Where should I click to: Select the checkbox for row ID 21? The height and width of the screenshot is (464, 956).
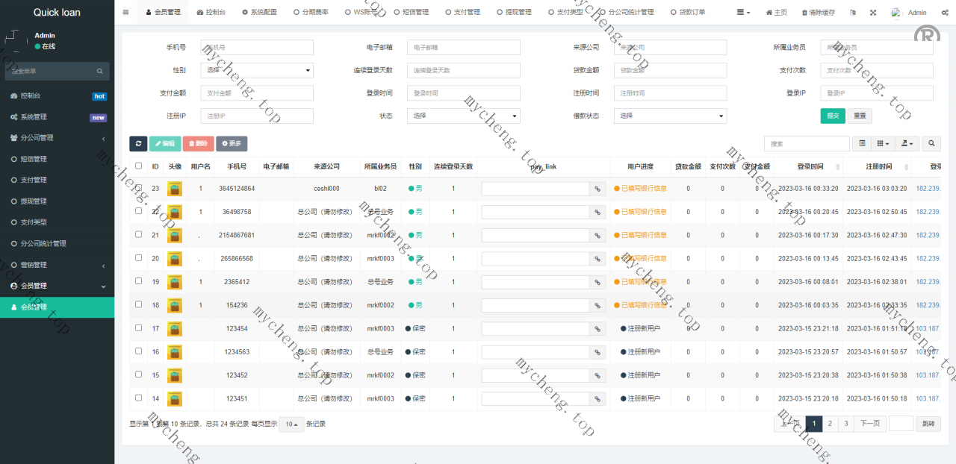(138, 235)
